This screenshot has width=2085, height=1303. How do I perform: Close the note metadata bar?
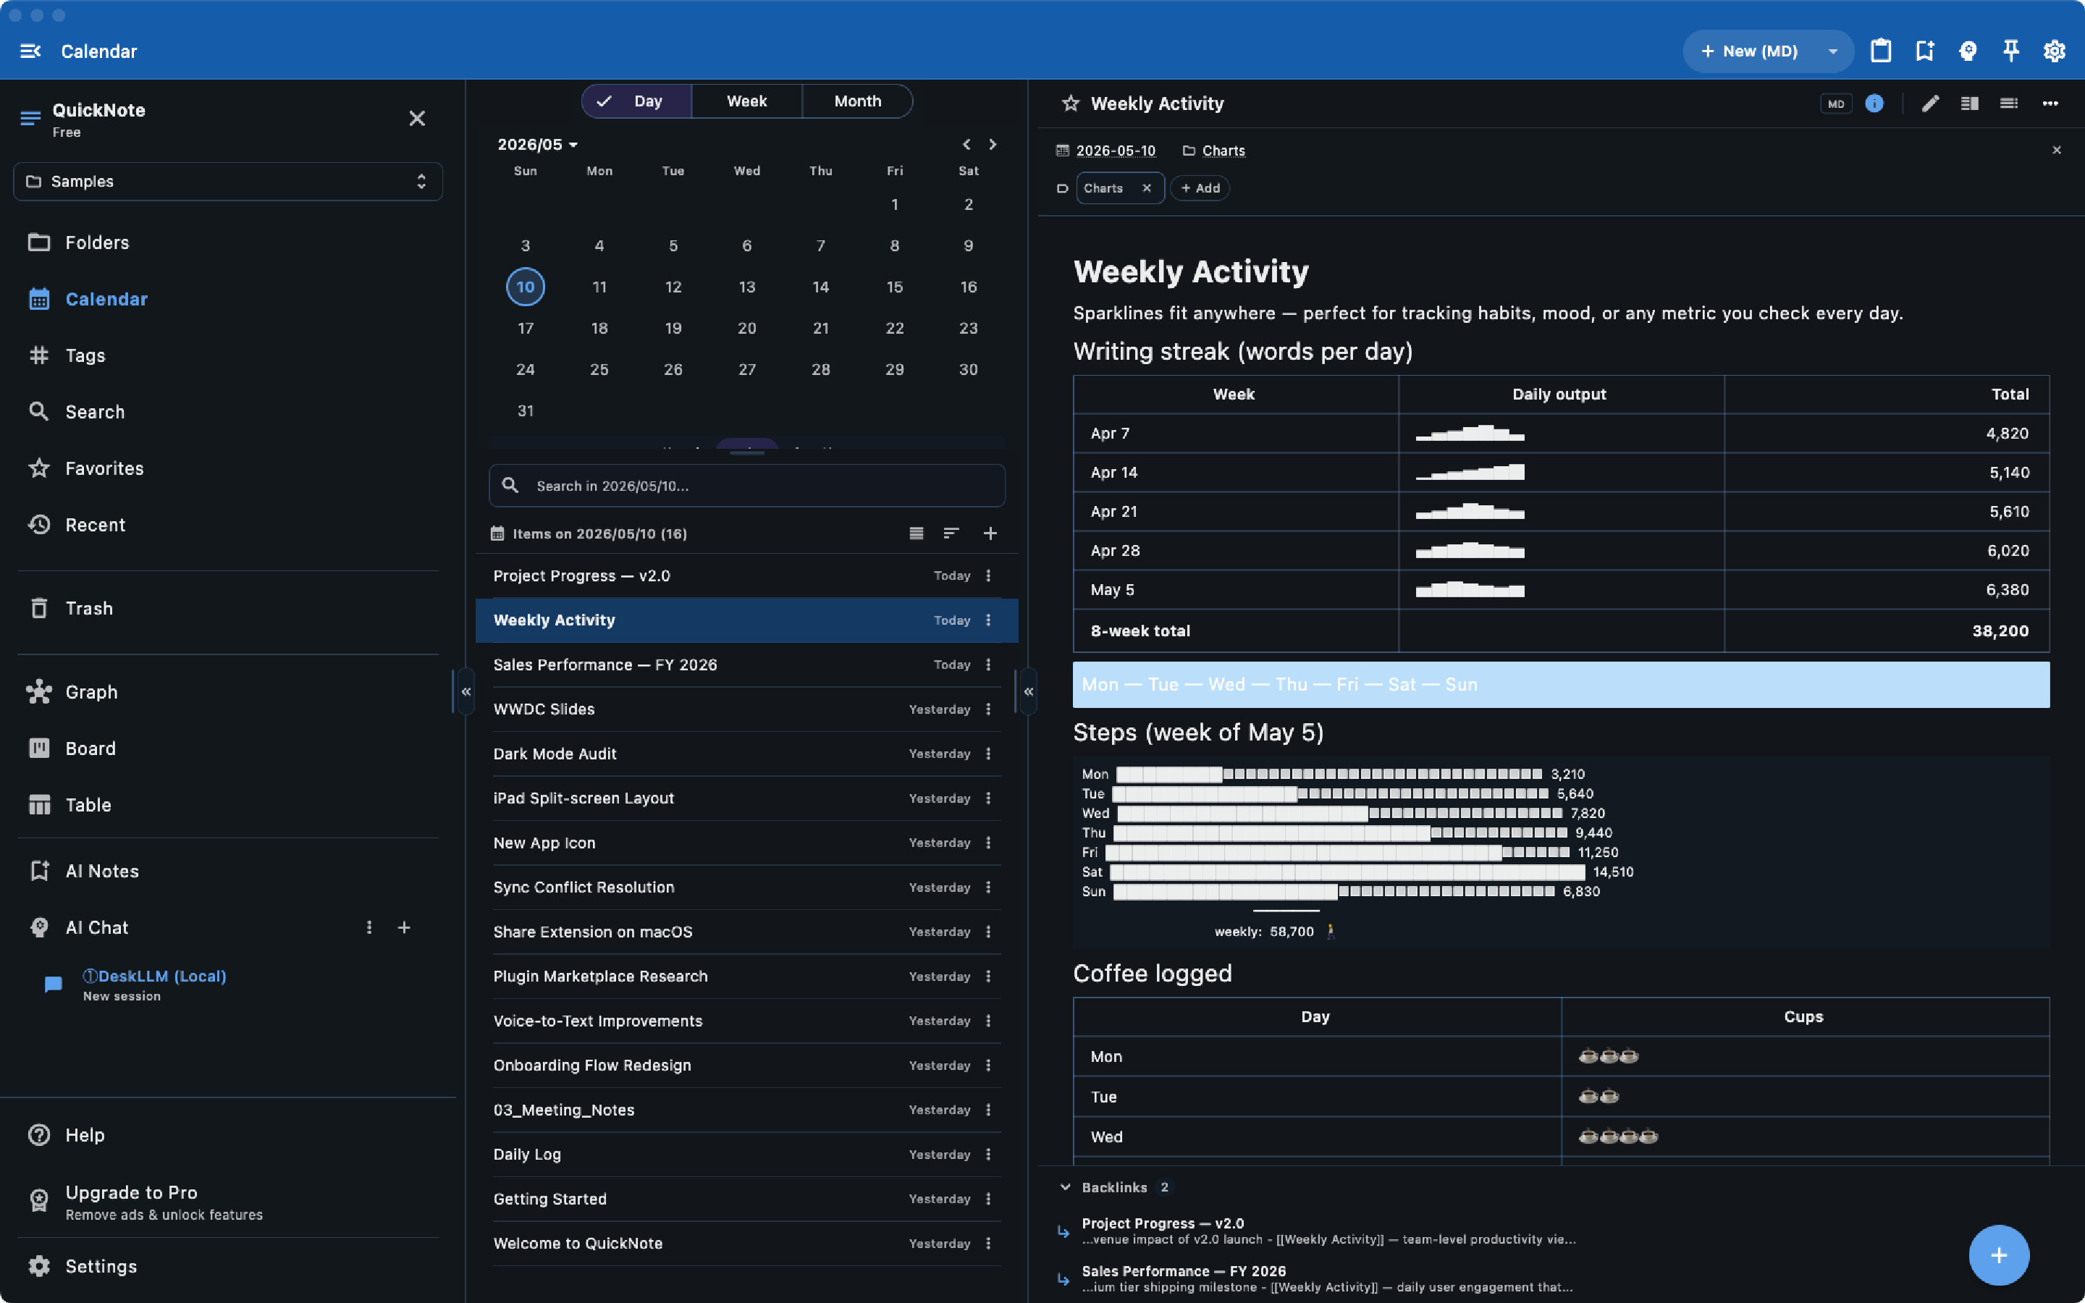2057,150
